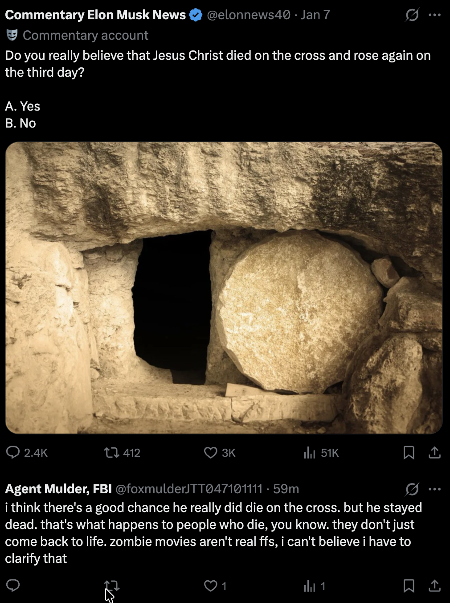
Task: Open more options on Agent Mulder's reply
Action: pos(434,489)
